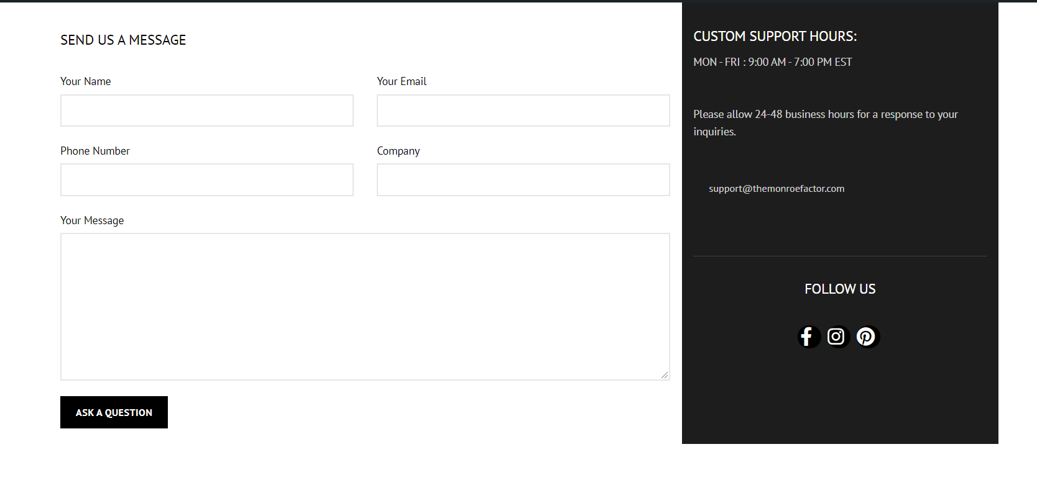Click the support@themonroefactor.com email link
The width and height of the screenshot is (1037, 493).
point(777,189)
